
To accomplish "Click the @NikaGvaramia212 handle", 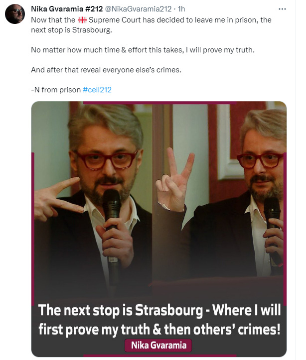I will (x=138, y=8).
